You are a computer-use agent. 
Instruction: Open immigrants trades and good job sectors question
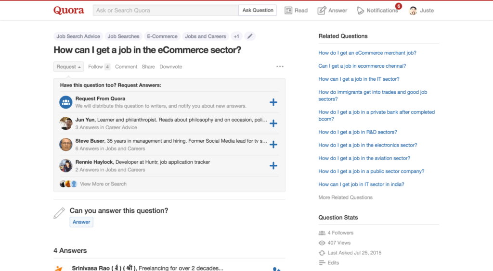(x=373, y=95)
